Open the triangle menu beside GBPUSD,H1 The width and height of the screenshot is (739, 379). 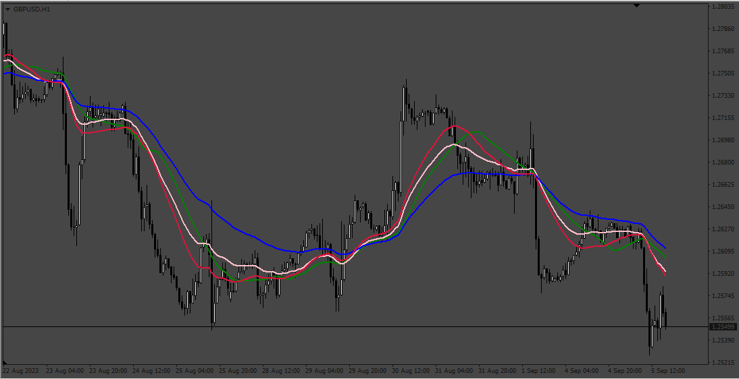(x=7, y=9)
